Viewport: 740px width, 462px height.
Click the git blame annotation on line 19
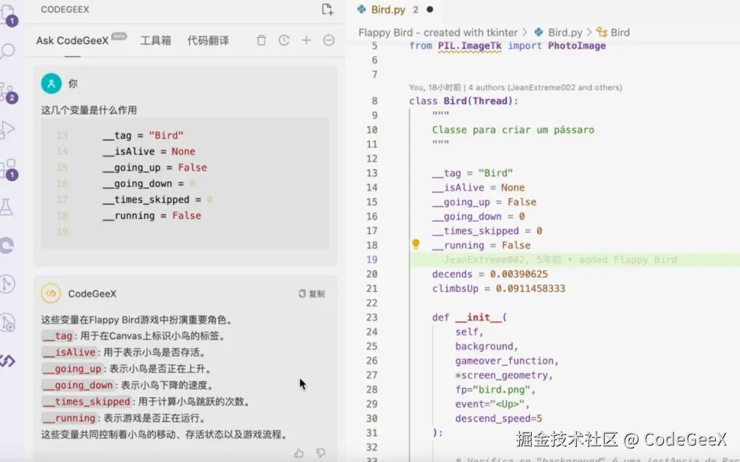pyautogui.click(x=560, y=260)
